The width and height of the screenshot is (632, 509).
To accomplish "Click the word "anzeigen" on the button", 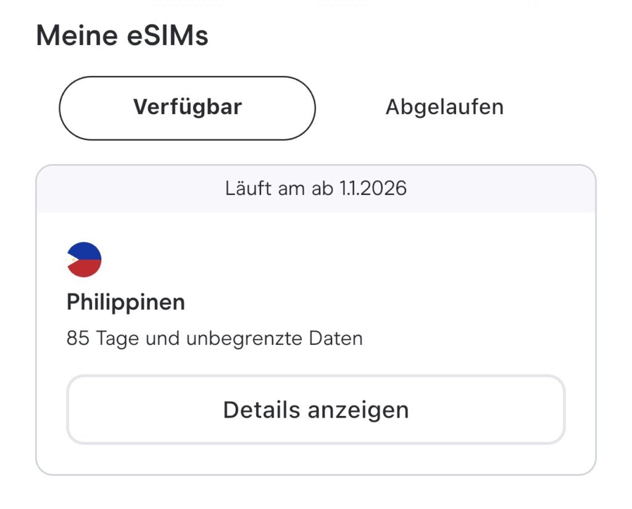I will click(358, 410).
